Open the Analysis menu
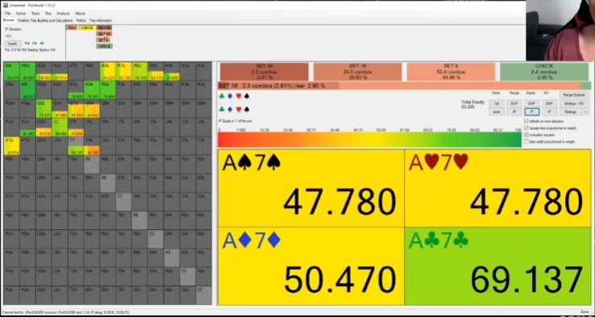Screen dimensions: 595x317 63,13
